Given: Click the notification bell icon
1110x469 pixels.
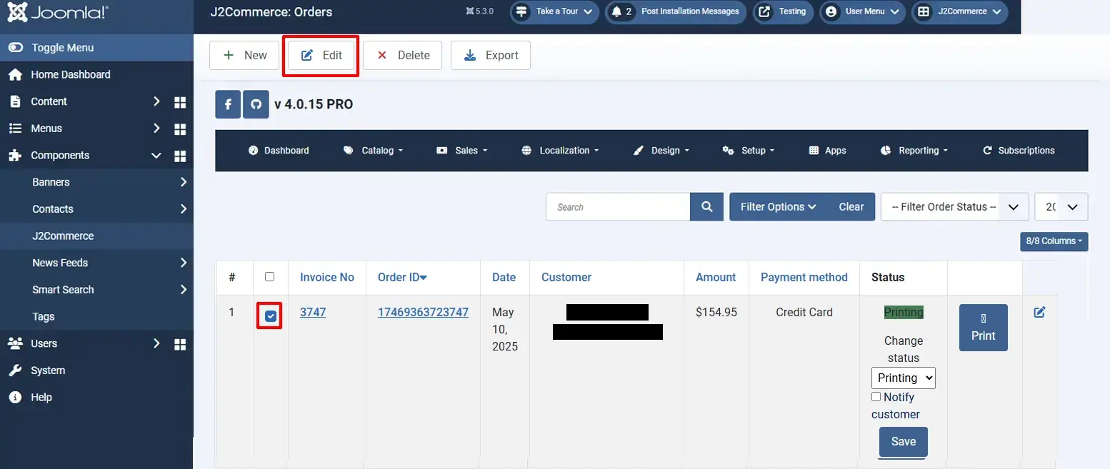Looking at the screenshot, I should click(x=616, y=11).
